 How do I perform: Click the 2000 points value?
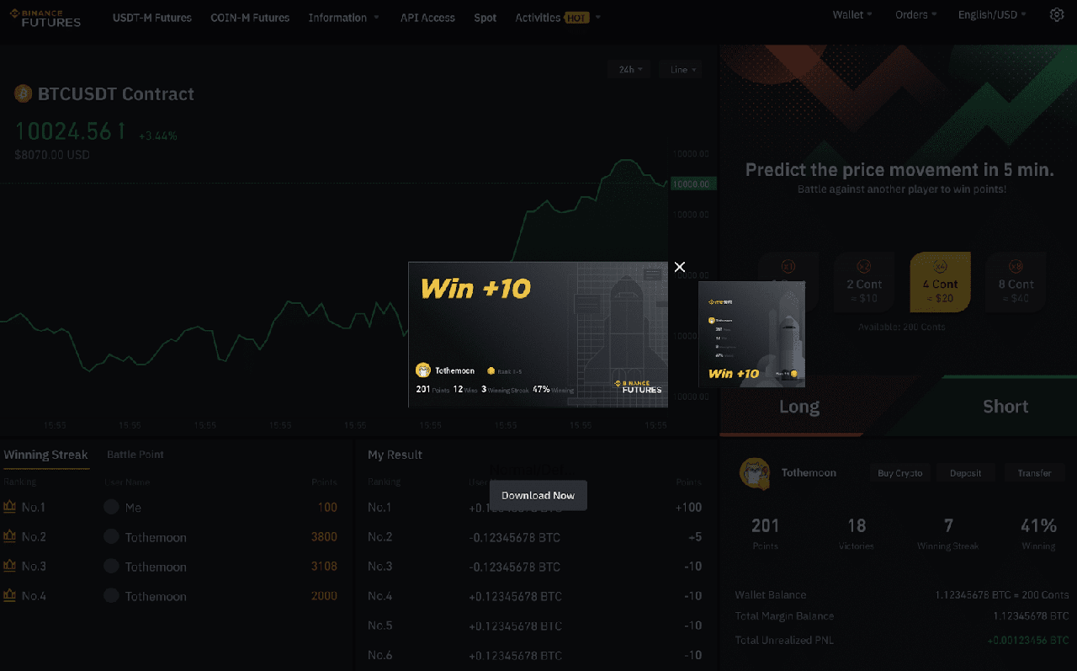(324, 595)
